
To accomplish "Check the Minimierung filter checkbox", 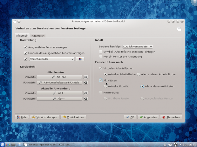I will (x=101, y=93).
